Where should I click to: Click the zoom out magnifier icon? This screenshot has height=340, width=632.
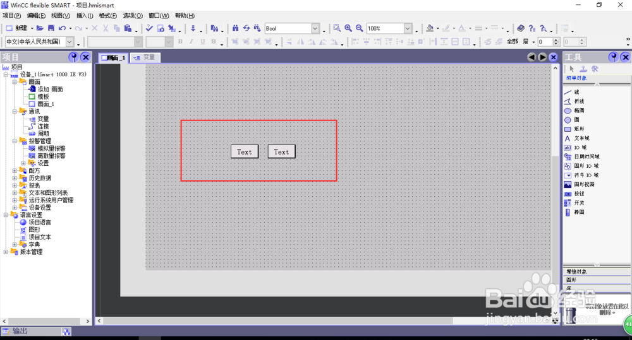pyautogui.click(x=359, y=28)
